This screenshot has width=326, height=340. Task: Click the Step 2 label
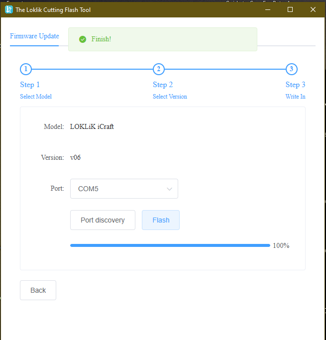163,85
